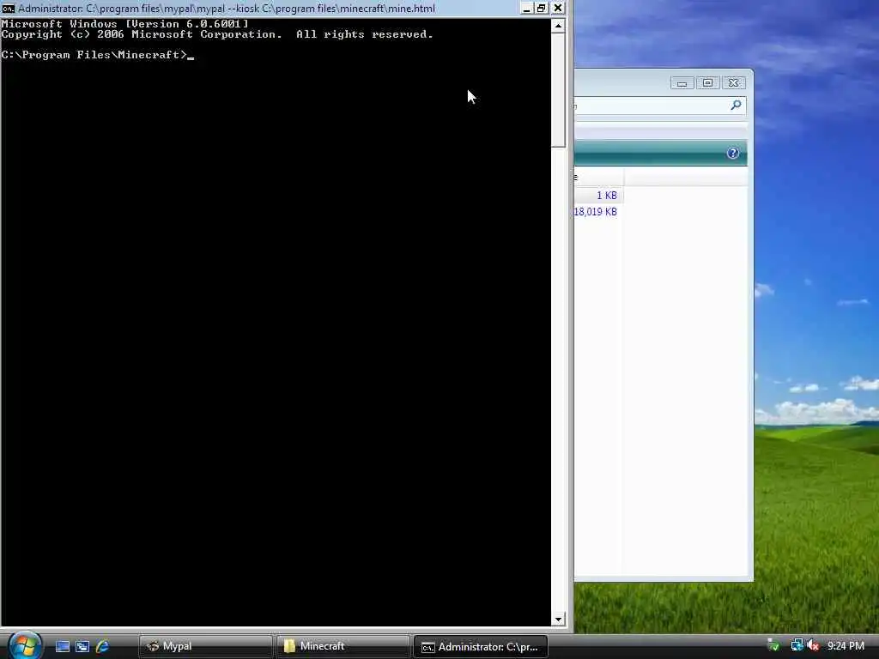Launch Internet Explorer from quick launch

click(x=103, y=646)
